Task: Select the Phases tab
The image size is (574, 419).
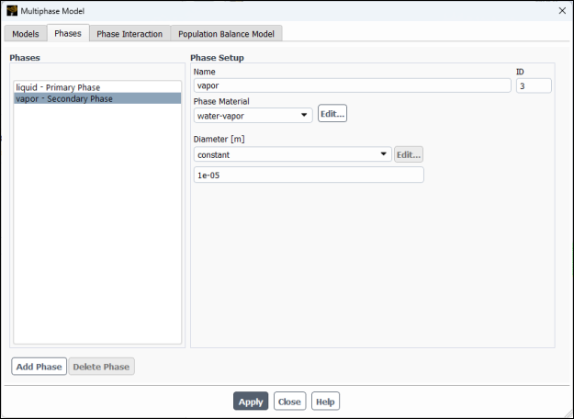Action: (x=68, y=34)
